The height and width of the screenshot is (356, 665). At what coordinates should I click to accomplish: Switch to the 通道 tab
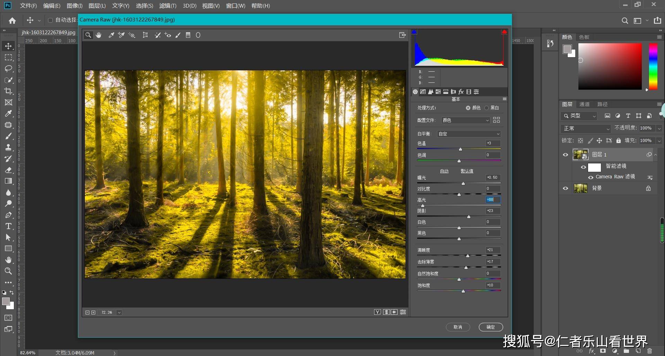[584, 104]
